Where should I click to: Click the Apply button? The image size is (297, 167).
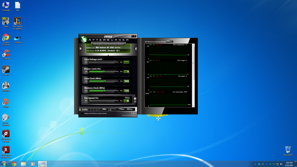pos(115,109)
